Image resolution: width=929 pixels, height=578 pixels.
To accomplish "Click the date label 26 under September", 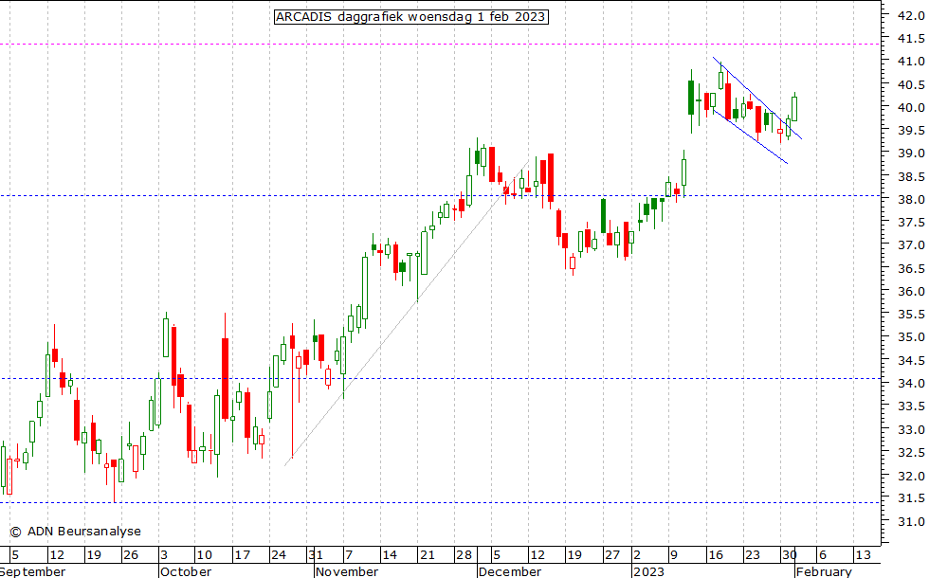I will (x=131, y=555).
